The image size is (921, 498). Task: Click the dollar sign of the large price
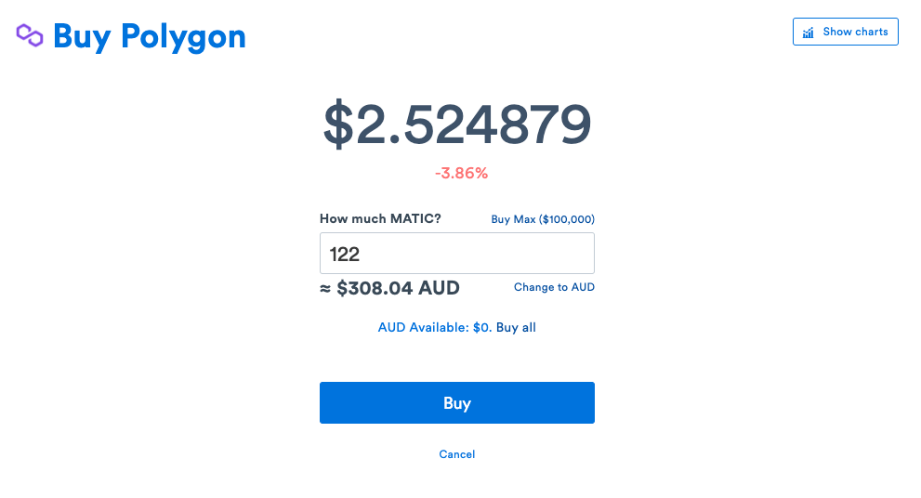[338, 124]
